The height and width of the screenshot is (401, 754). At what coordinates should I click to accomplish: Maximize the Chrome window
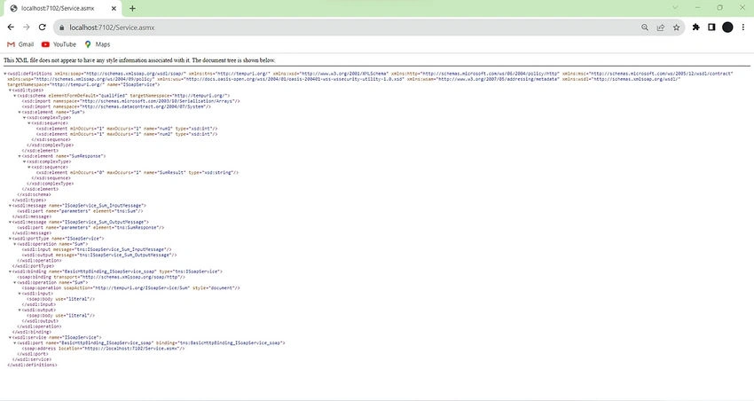click(720, 8)
